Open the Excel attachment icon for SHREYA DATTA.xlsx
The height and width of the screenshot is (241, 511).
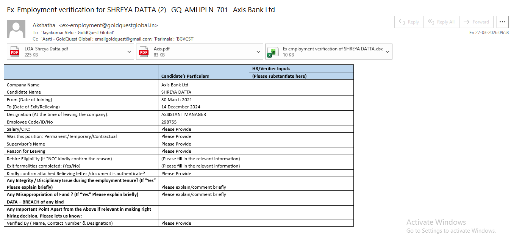[272, 52]
